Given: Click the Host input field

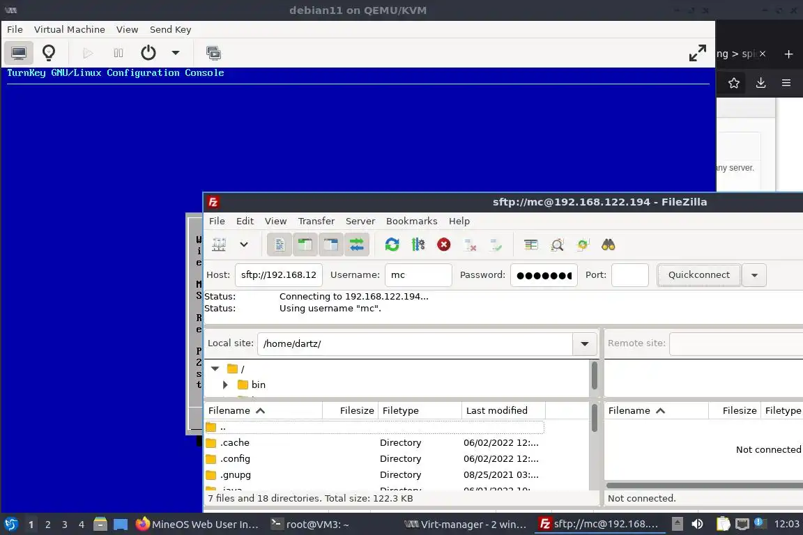Looking at the screenshot, I should pyautogui.click(x=279, y=275).
